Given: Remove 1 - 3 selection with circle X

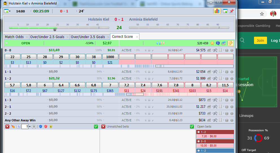Looking at the screenshot, I should pos(232,100).
